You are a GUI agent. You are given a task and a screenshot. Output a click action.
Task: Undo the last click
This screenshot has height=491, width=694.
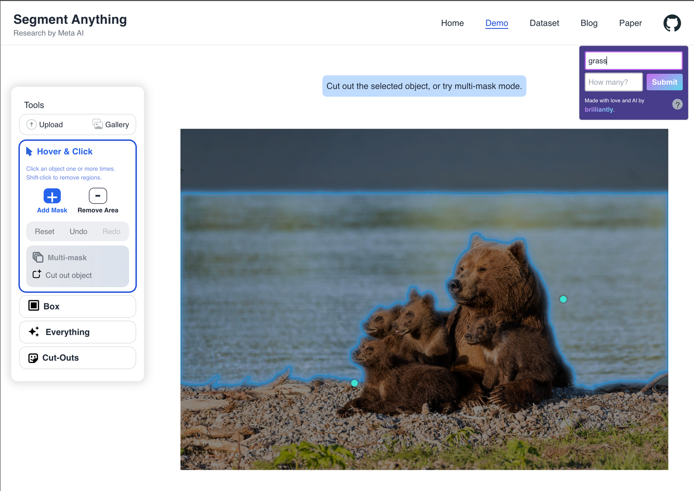(x=78, y=232)
